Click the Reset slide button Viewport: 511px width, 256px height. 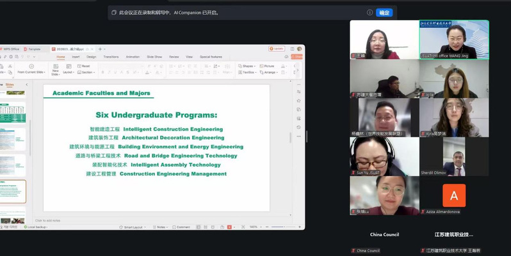[x=83, y=66]
